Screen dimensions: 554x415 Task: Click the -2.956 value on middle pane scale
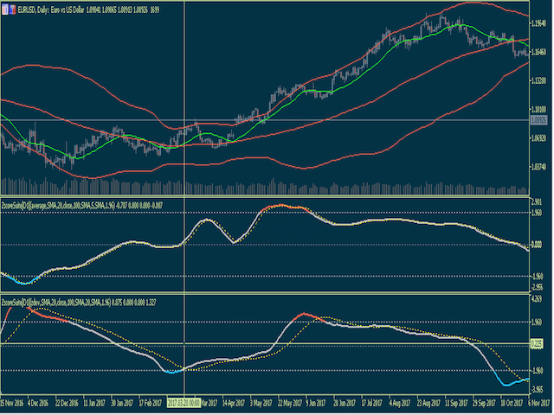pos(538,287)
